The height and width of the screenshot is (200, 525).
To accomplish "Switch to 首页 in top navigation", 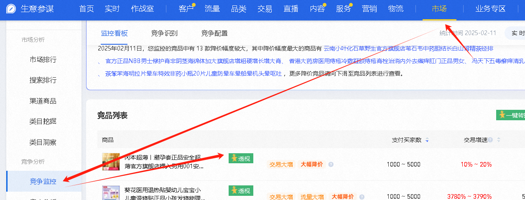I will [87, 9].
